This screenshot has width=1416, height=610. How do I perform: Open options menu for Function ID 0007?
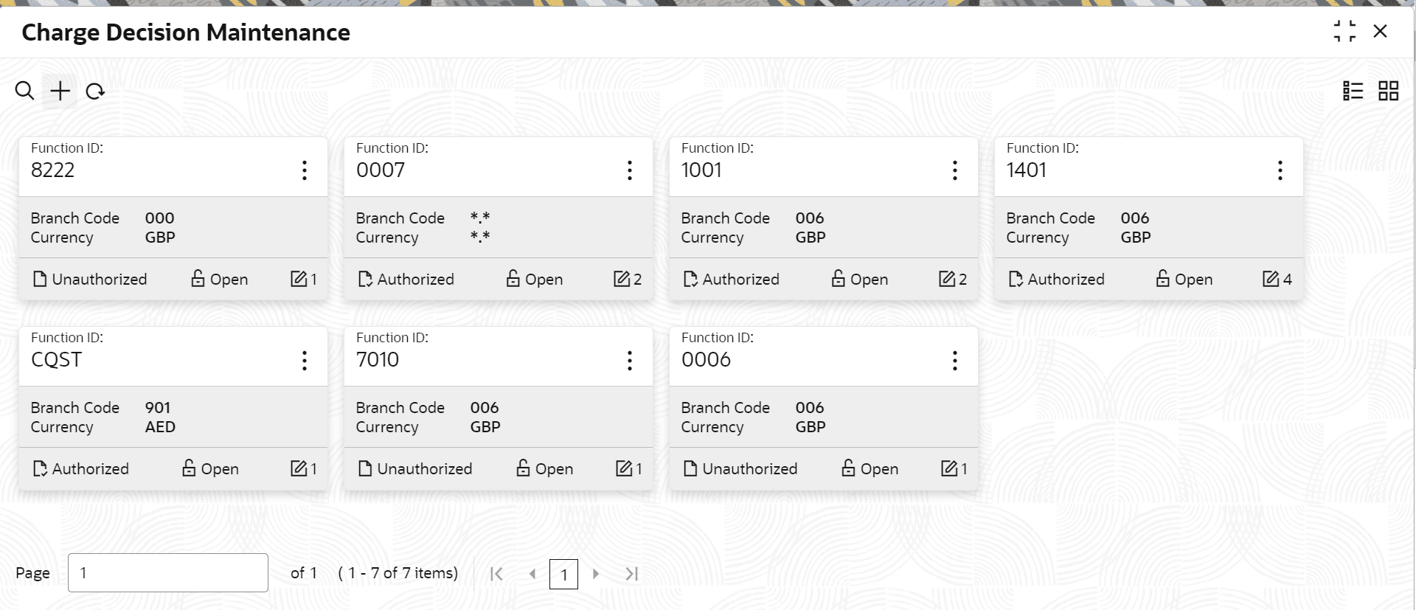click(629, 170)
